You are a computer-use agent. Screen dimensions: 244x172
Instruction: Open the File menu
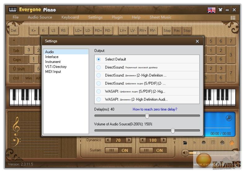[x=16, y=17]
